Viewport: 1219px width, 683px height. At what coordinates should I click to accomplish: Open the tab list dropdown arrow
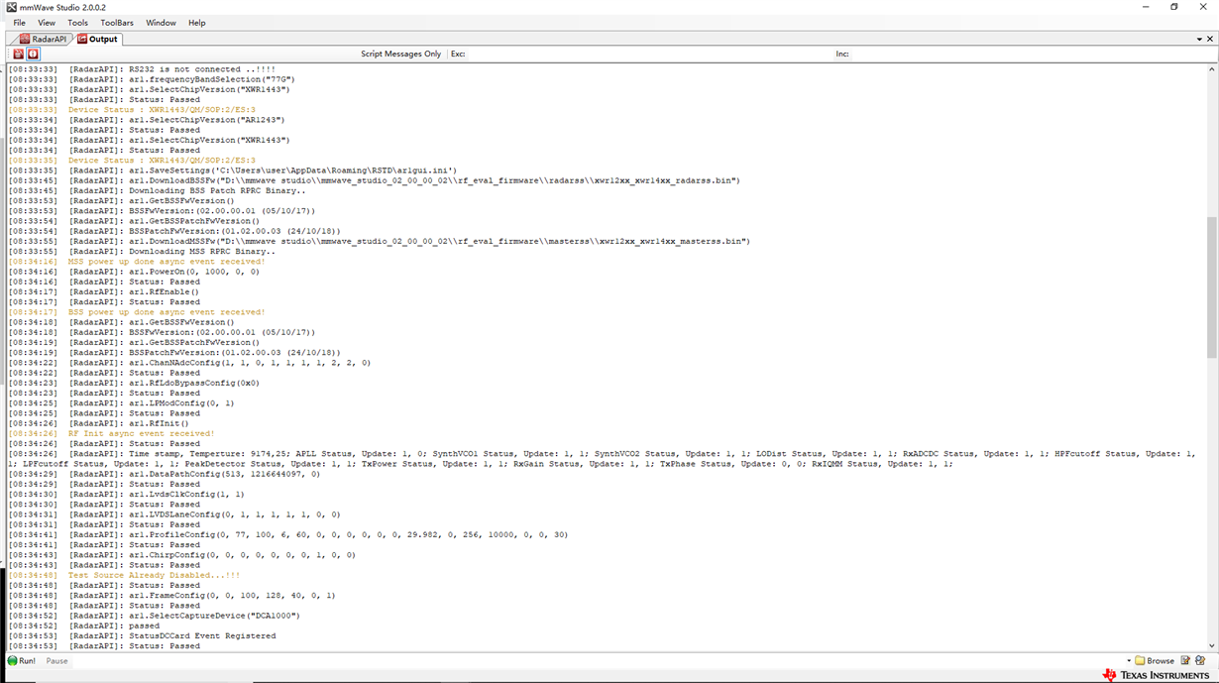1198,39
